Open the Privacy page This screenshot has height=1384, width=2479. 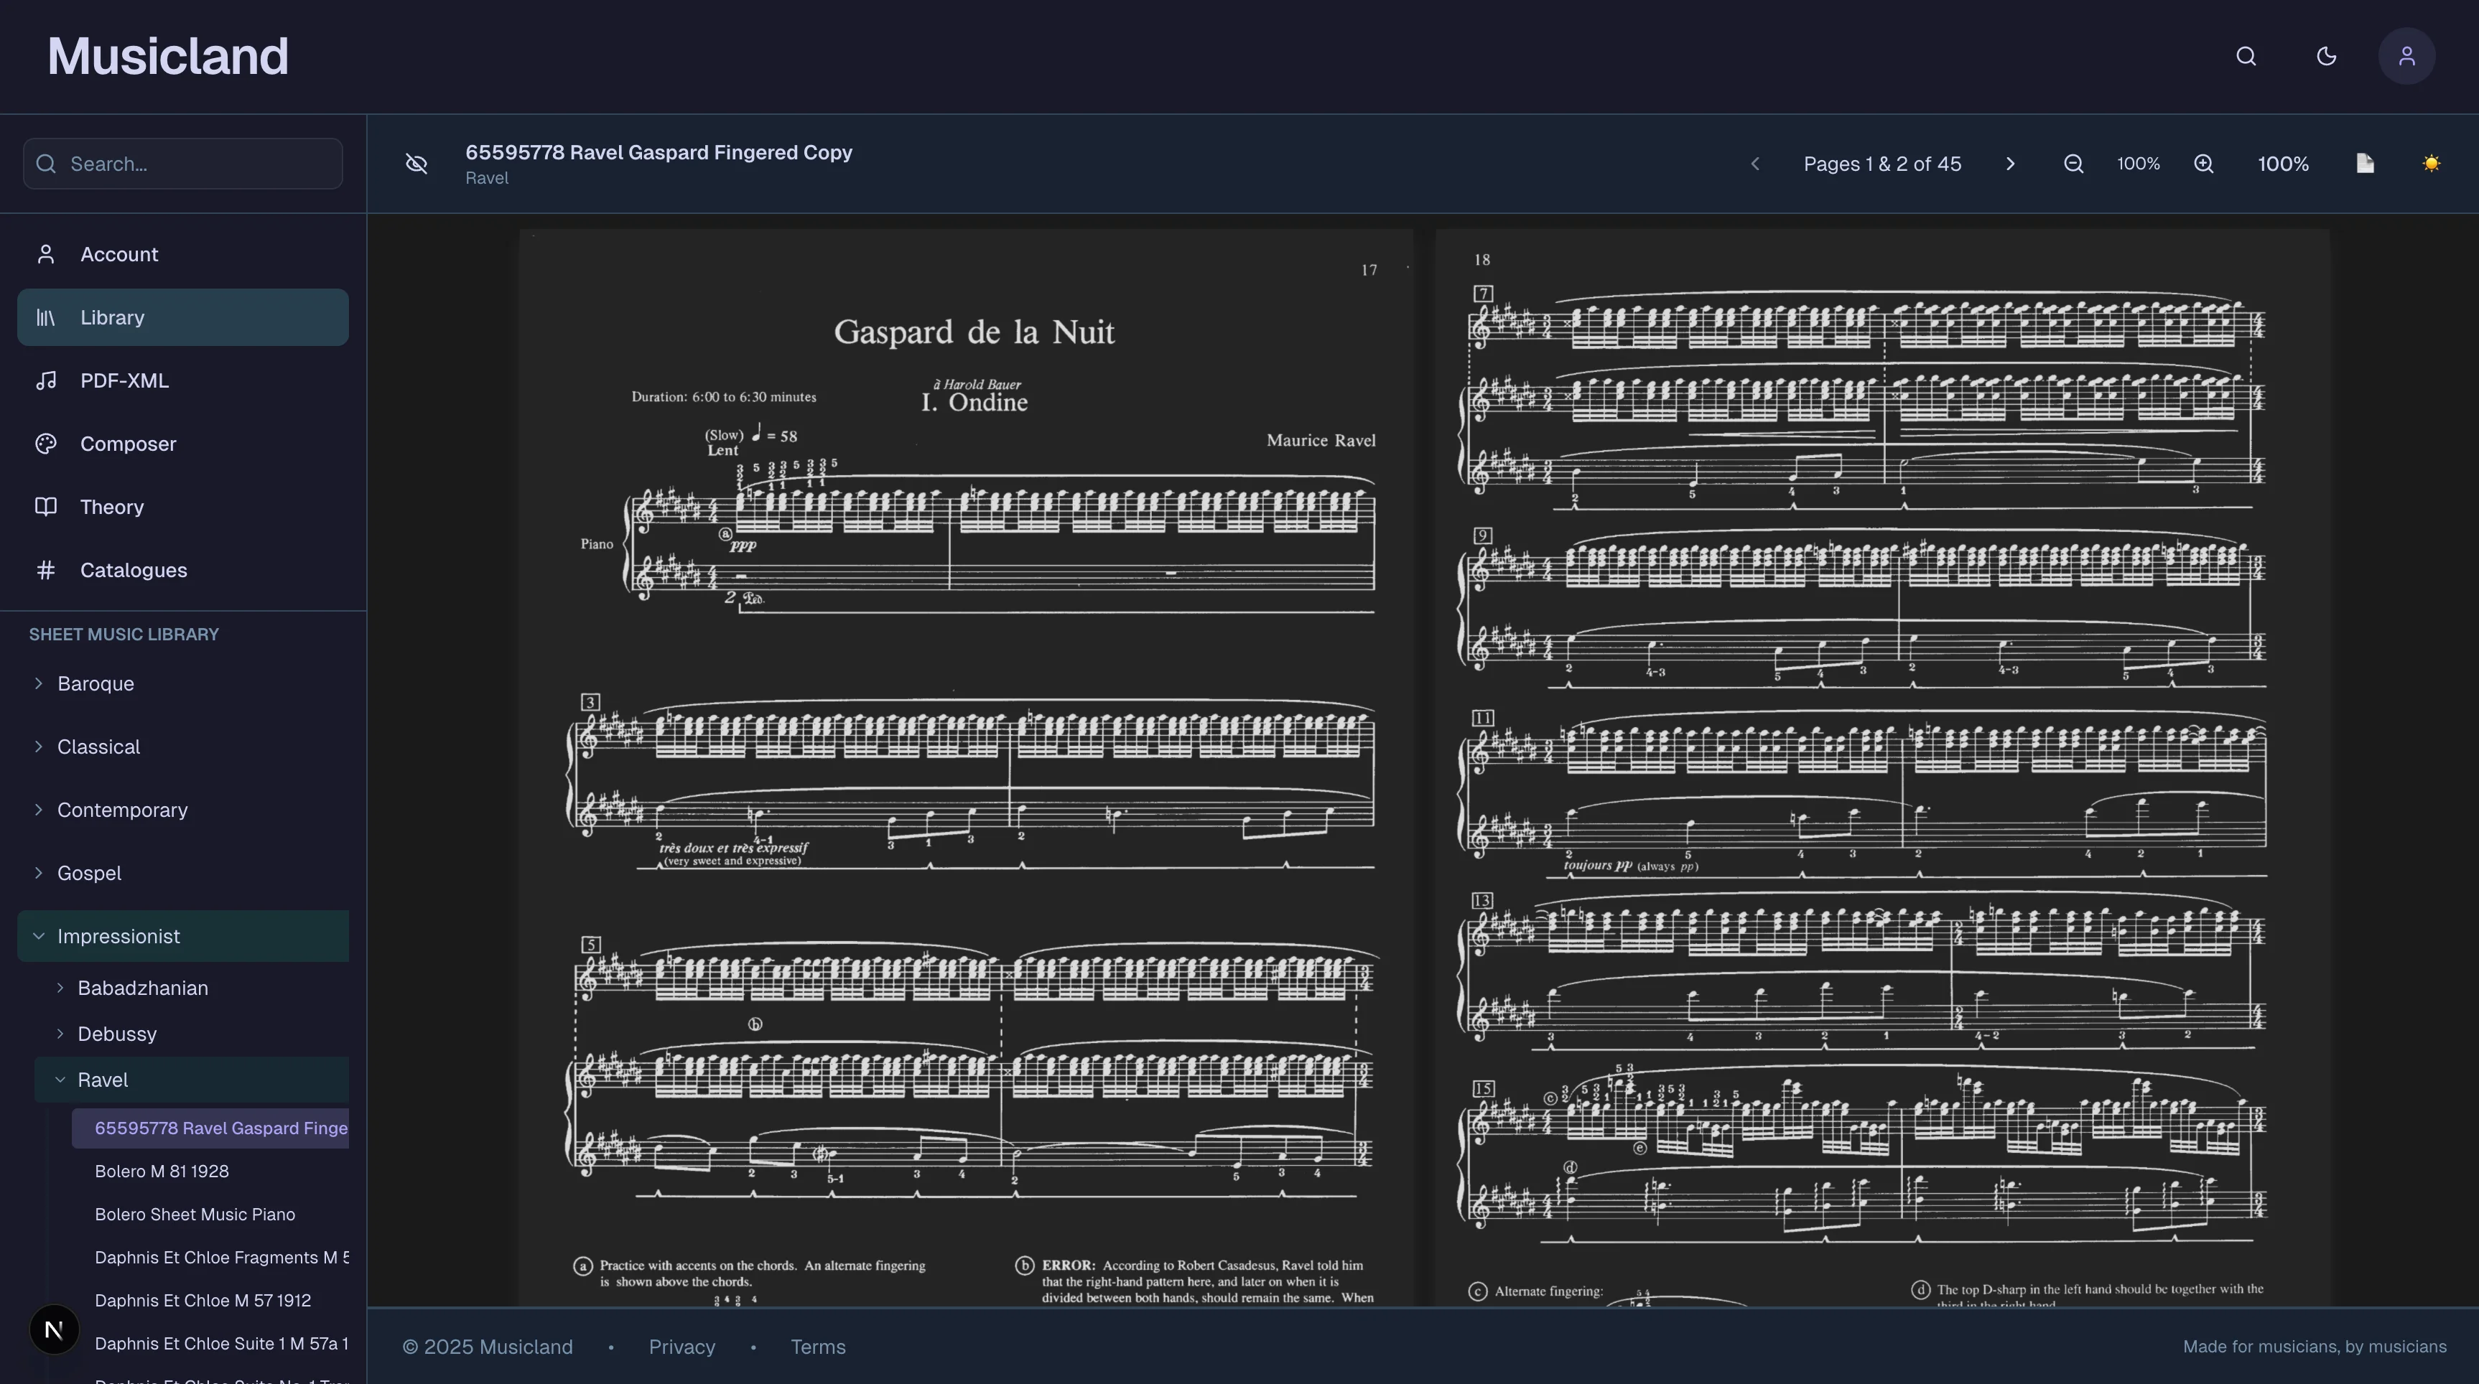tap(682, 1347)
